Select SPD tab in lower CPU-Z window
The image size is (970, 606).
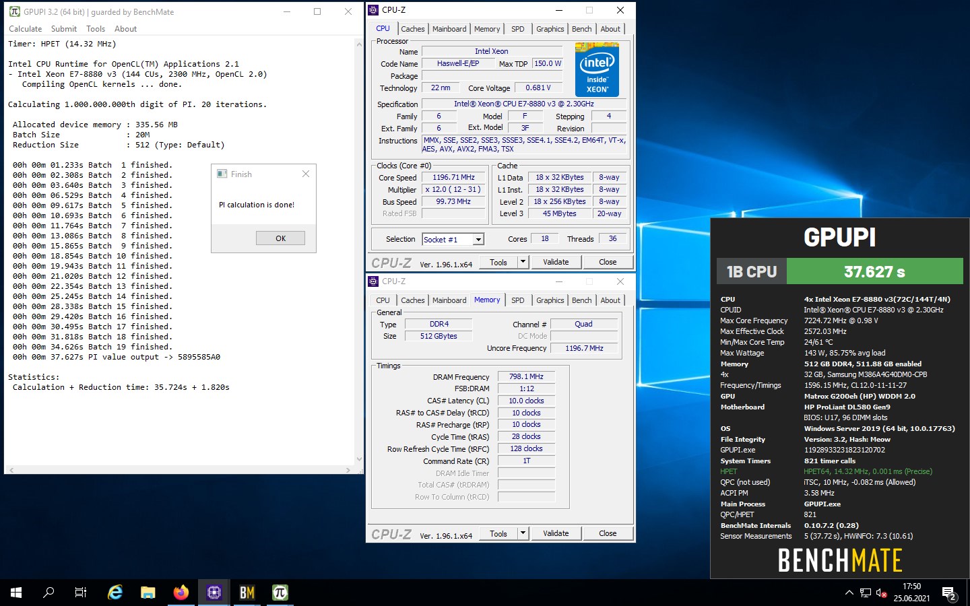pyautogui.click(x=518, y=300)
